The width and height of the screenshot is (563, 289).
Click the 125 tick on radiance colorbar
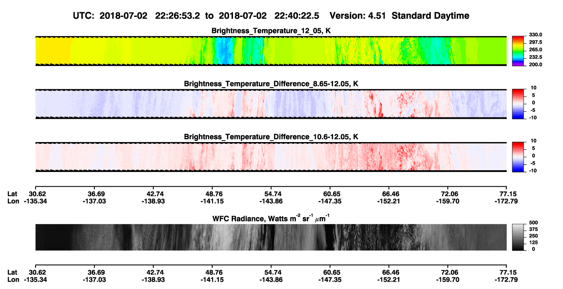pos(534,242)
